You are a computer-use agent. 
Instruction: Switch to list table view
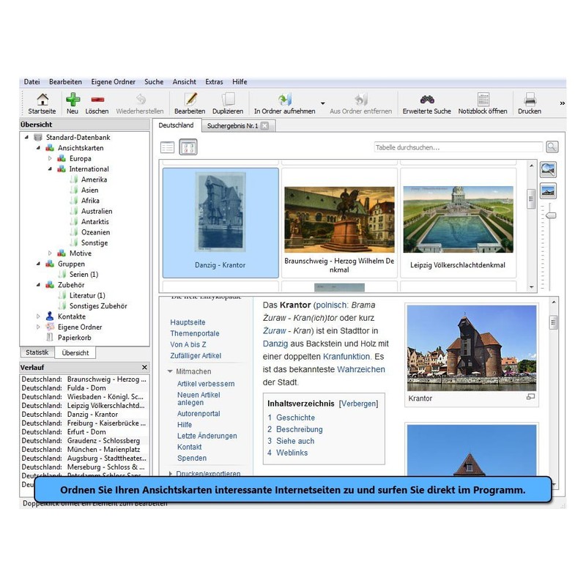167,147
